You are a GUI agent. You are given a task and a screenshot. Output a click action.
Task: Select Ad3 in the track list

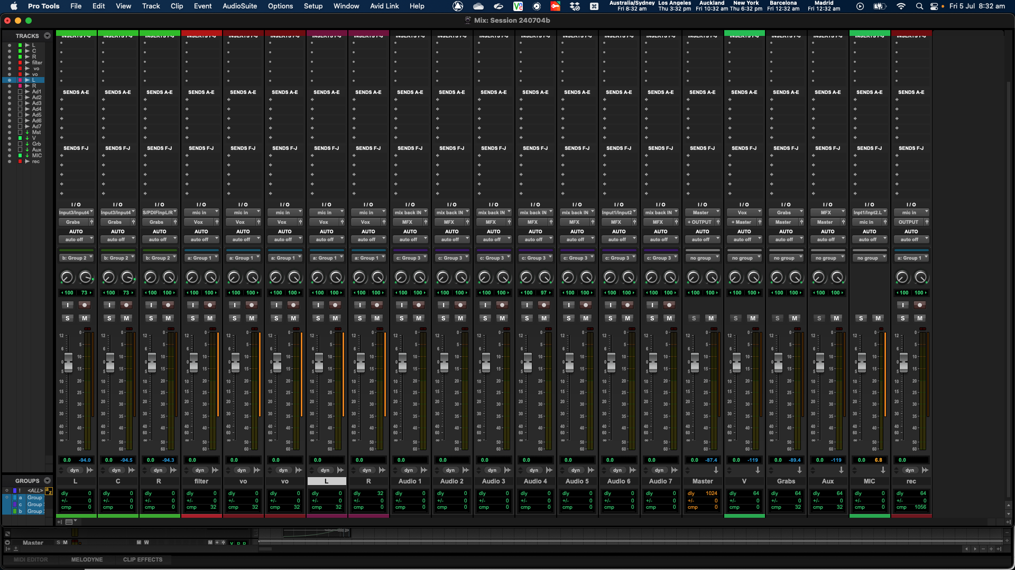pyautogui.click(x=36, y=103)
